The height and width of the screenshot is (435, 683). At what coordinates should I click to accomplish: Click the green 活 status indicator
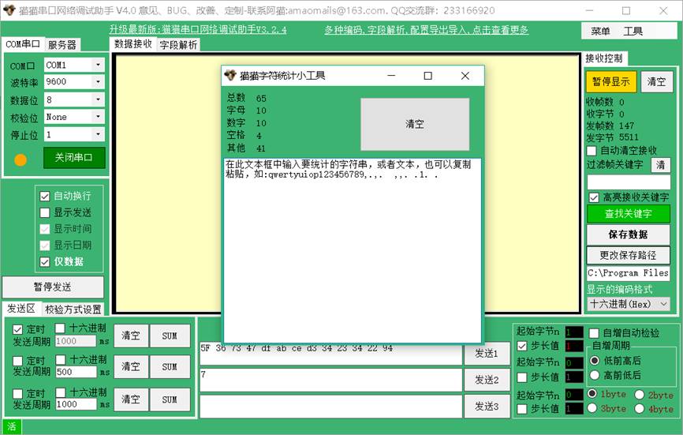coord(10,427)
